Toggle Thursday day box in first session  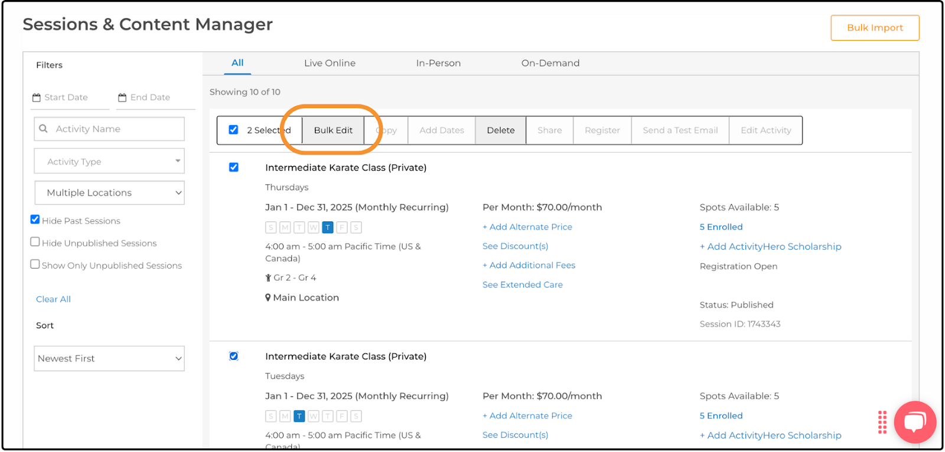(x=328, y=227)
